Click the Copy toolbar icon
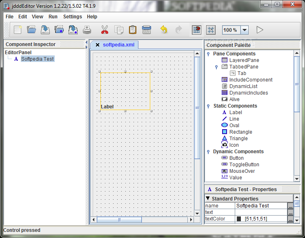Image resolution: width=305 pixels, height=238 pixels. 119,30
